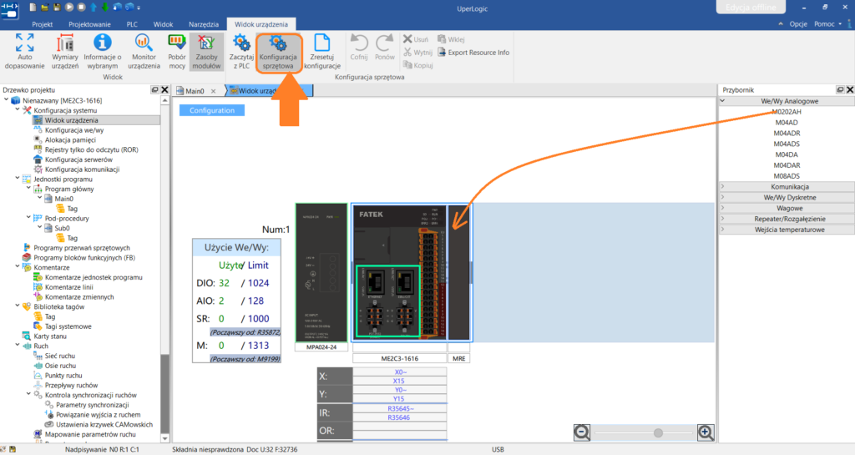Stop PLC with the stop icon

click(x=81, y=8)
